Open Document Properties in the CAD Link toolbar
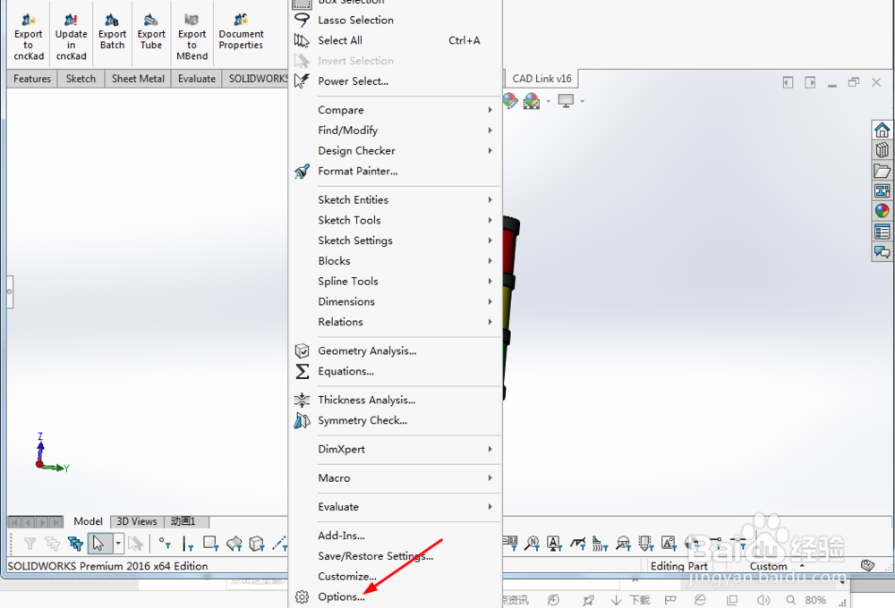Viewport: 895px width, 608px height. (x=241, y=31)
